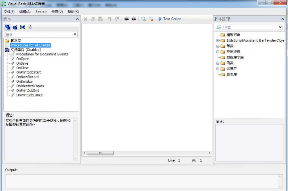288x191 pixels.
Task: Select the OnPrintJobCancel event
Action: 30,95
